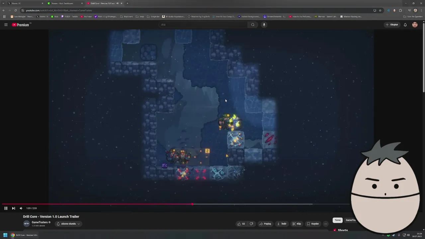Open the taskbar volume icon
The height and width of the screenshot is (239, 425).
(408, 235)
